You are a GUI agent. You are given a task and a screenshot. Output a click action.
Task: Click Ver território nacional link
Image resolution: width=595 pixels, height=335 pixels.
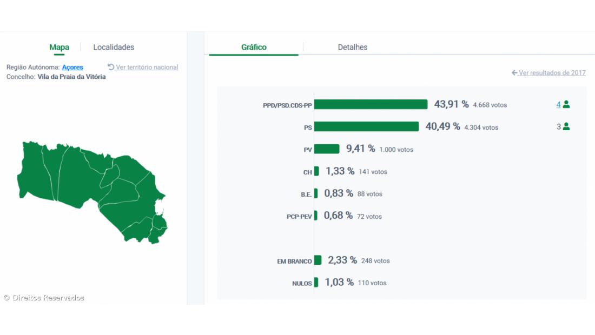(147, 68)
